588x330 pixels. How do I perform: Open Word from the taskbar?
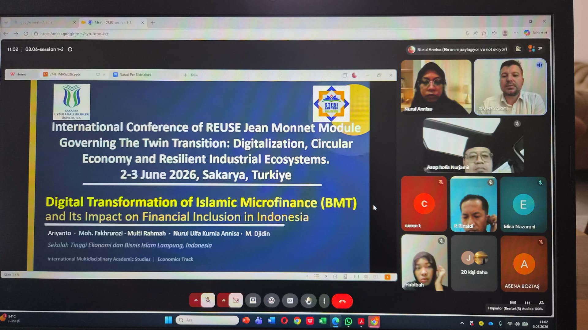[x=272, y=321]
